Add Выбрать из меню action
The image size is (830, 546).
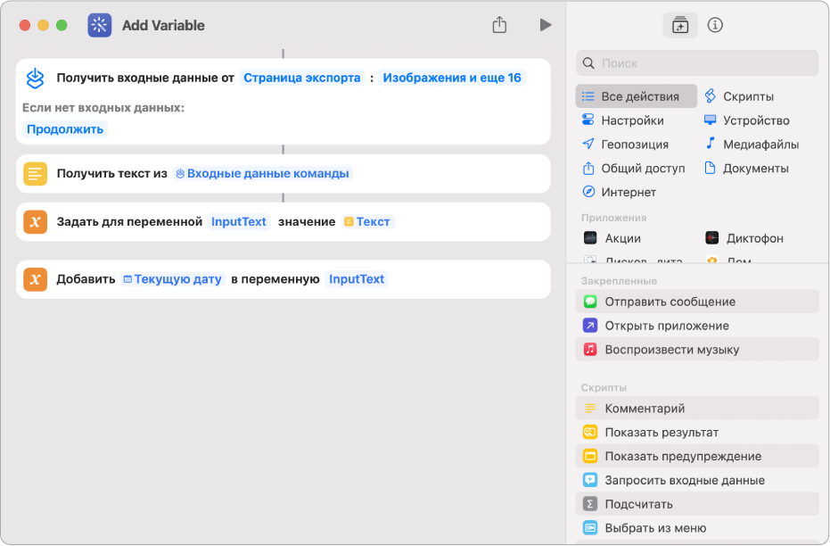pos(697,528)
